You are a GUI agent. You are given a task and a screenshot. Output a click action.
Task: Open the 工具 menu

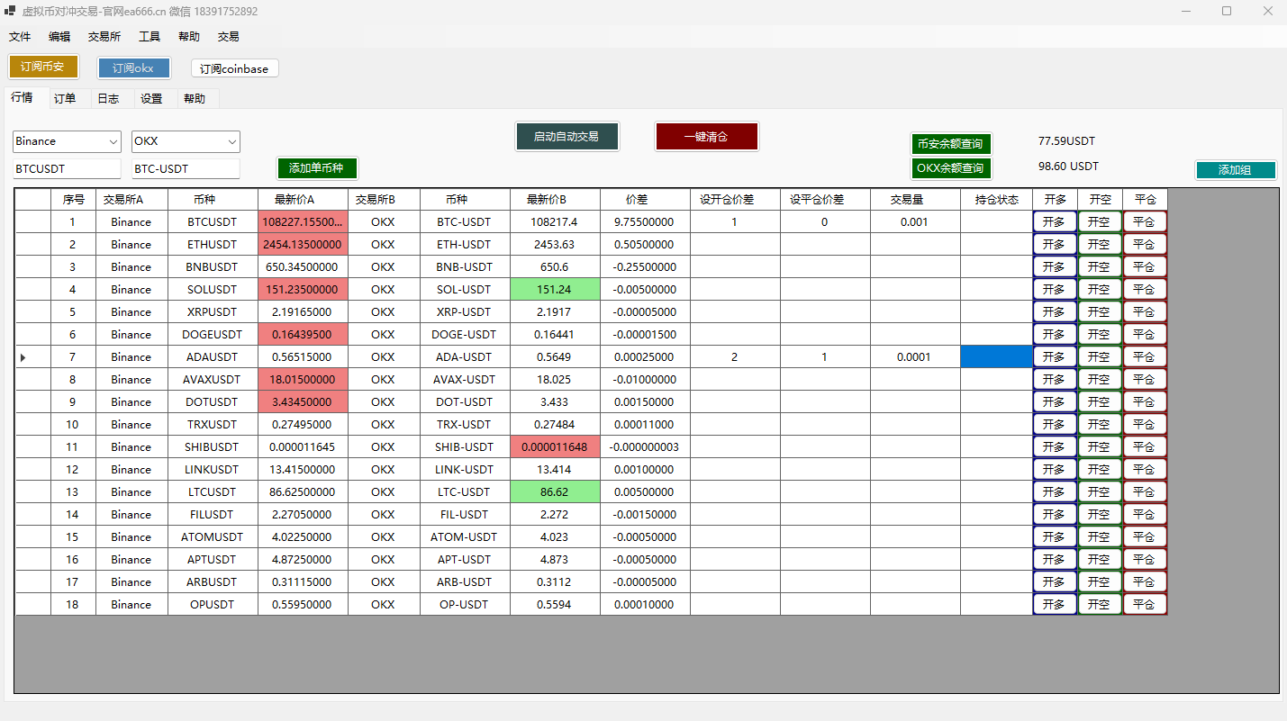150,37
